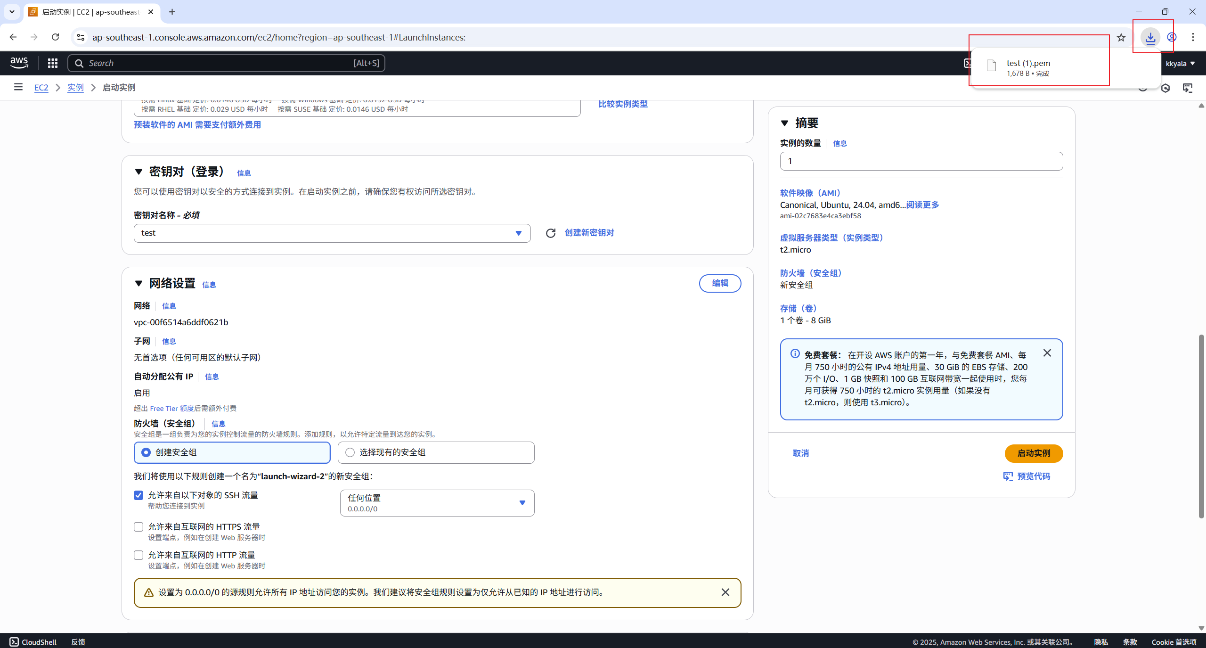Click the preview code icon
Image resolution: width=1206 pixels, height=648 pixels.
click(x=1008, y=476)
